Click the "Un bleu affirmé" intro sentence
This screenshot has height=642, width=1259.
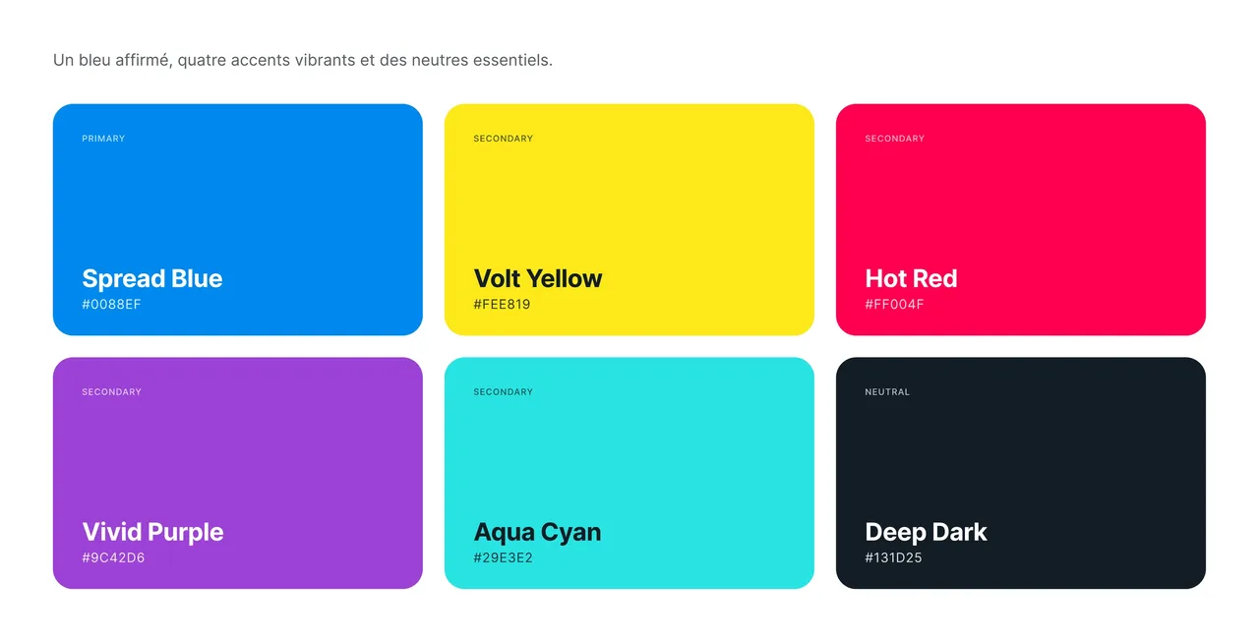point(303,61)
